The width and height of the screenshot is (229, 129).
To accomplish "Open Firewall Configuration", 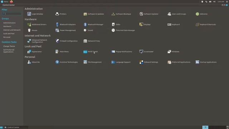I will coord(67,41).
